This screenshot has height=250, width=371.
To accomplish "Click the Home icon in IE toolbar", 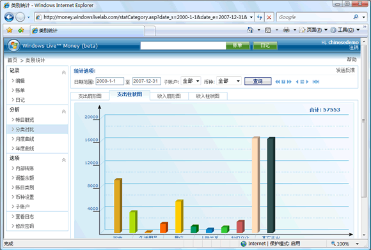I will click(x=250, y=30).
